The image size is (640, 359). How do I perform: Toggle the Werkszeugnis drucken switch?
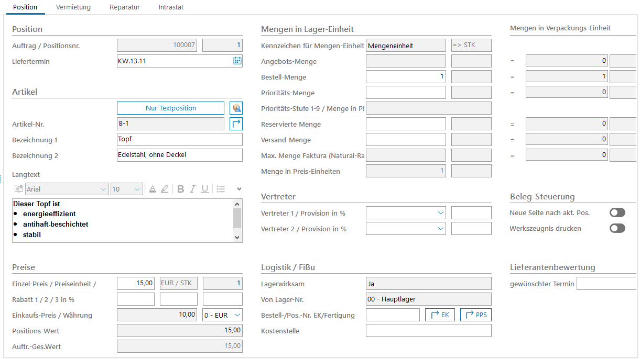pyautogui.click(x=617, y=228)
